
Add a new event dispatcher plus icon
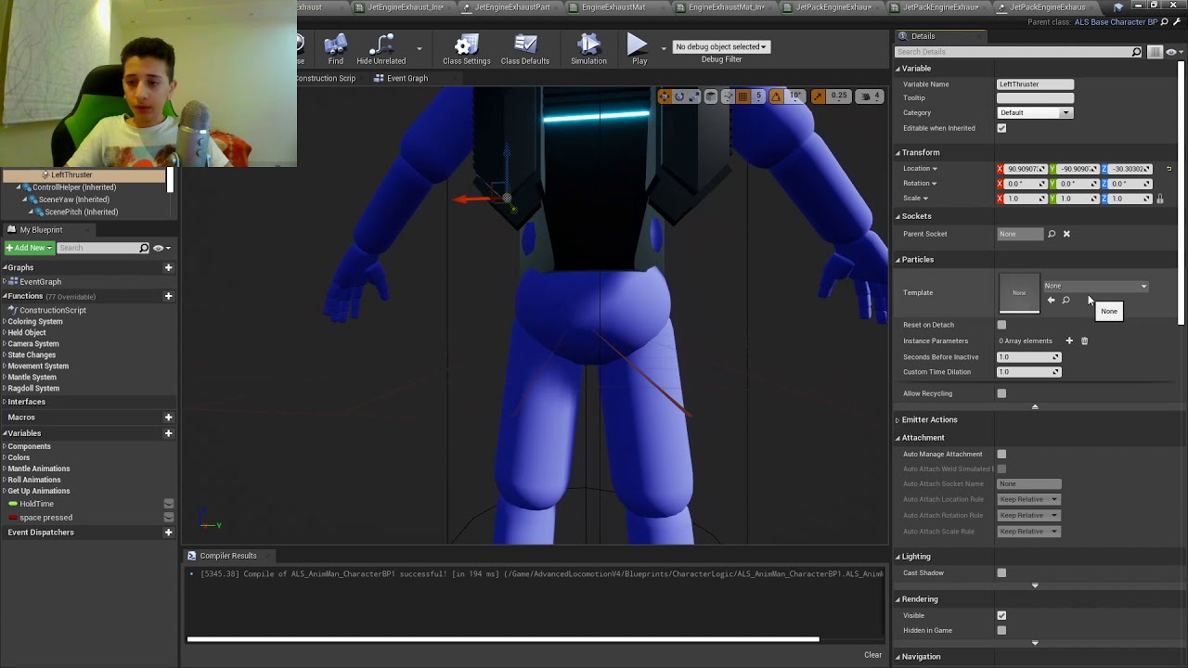click(168, 533)
